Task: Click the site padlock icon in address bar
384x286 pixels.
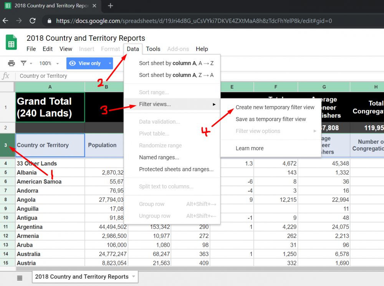Action: click(x=49, y=21)
